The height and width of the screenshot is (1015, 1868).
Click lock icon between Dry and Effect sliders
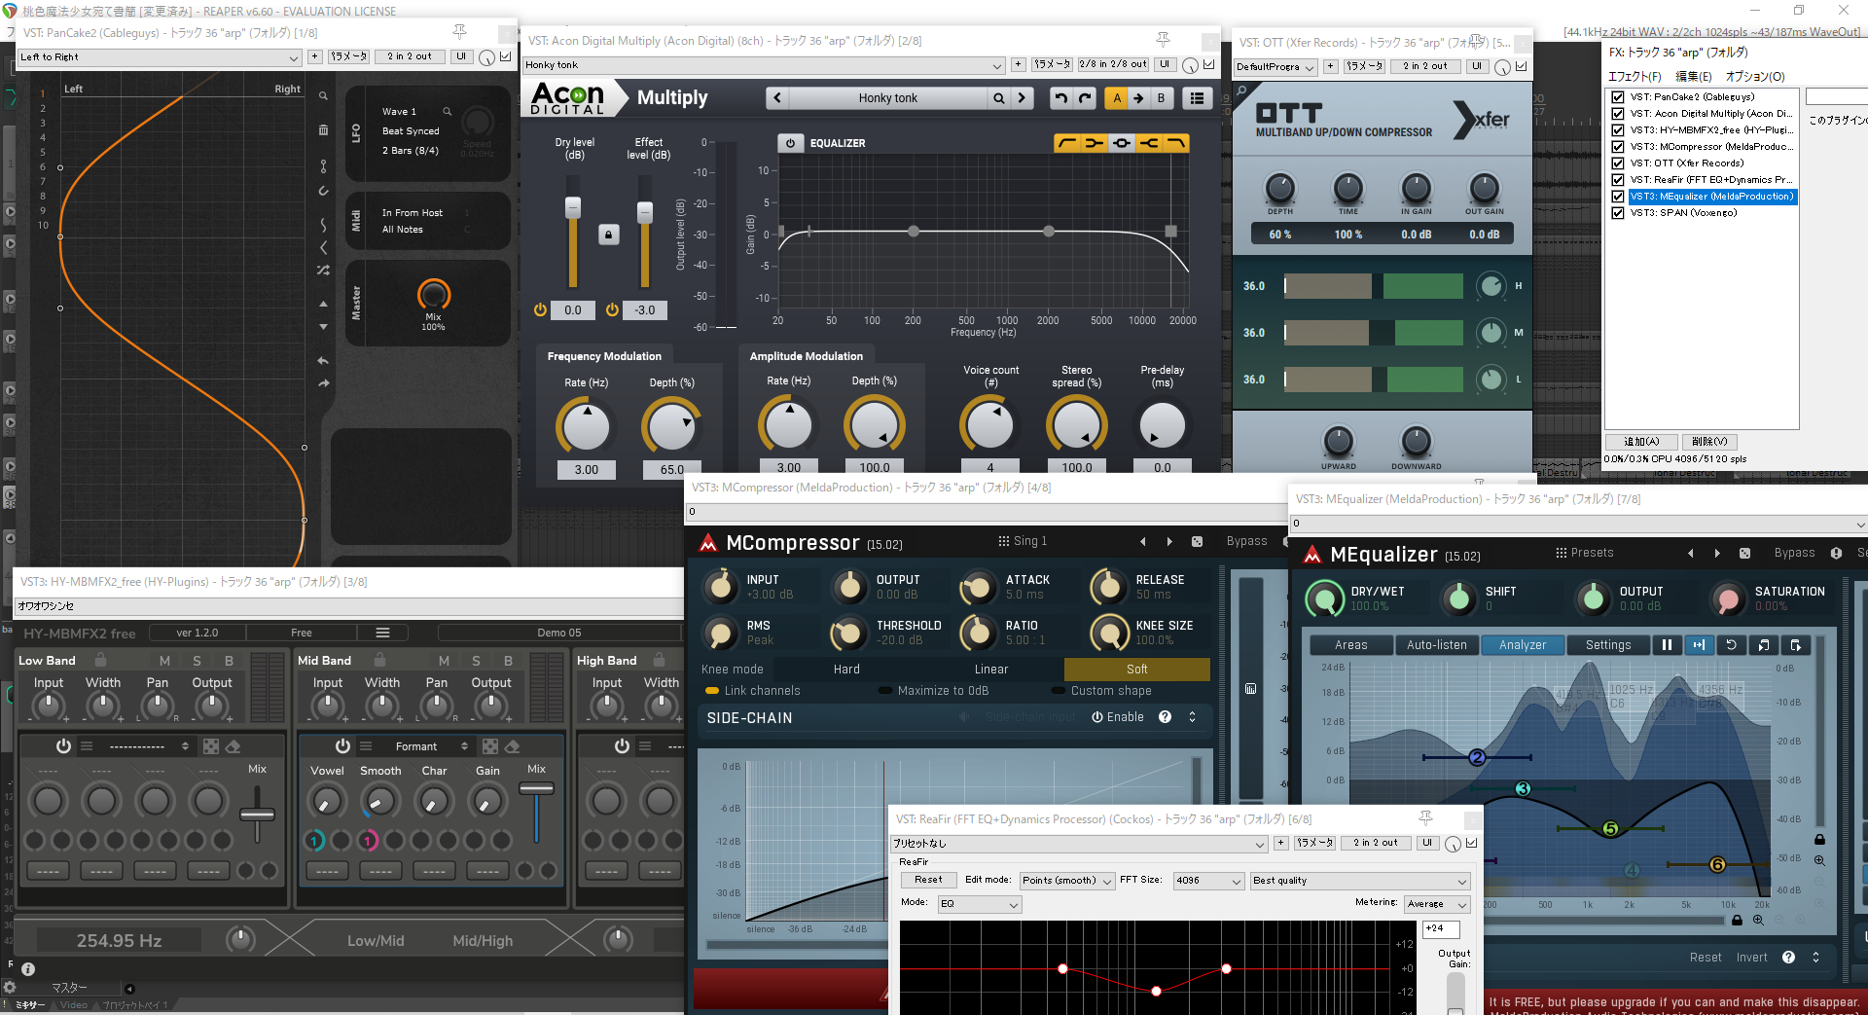[608, 235]
